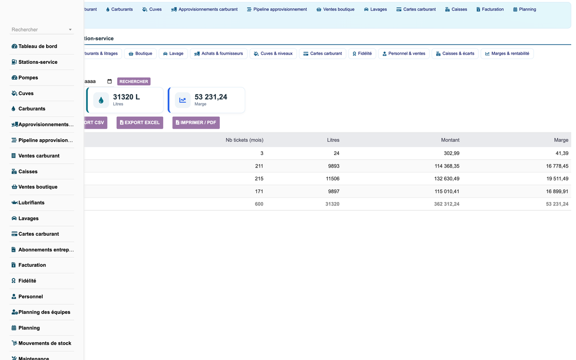Switch to the Cartes carburant report tab

[323, 54]
